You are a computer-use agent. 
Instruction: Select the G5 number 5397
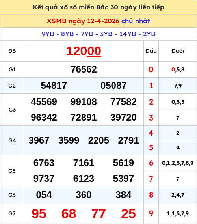pyautogui.click(x=123, y=179)
